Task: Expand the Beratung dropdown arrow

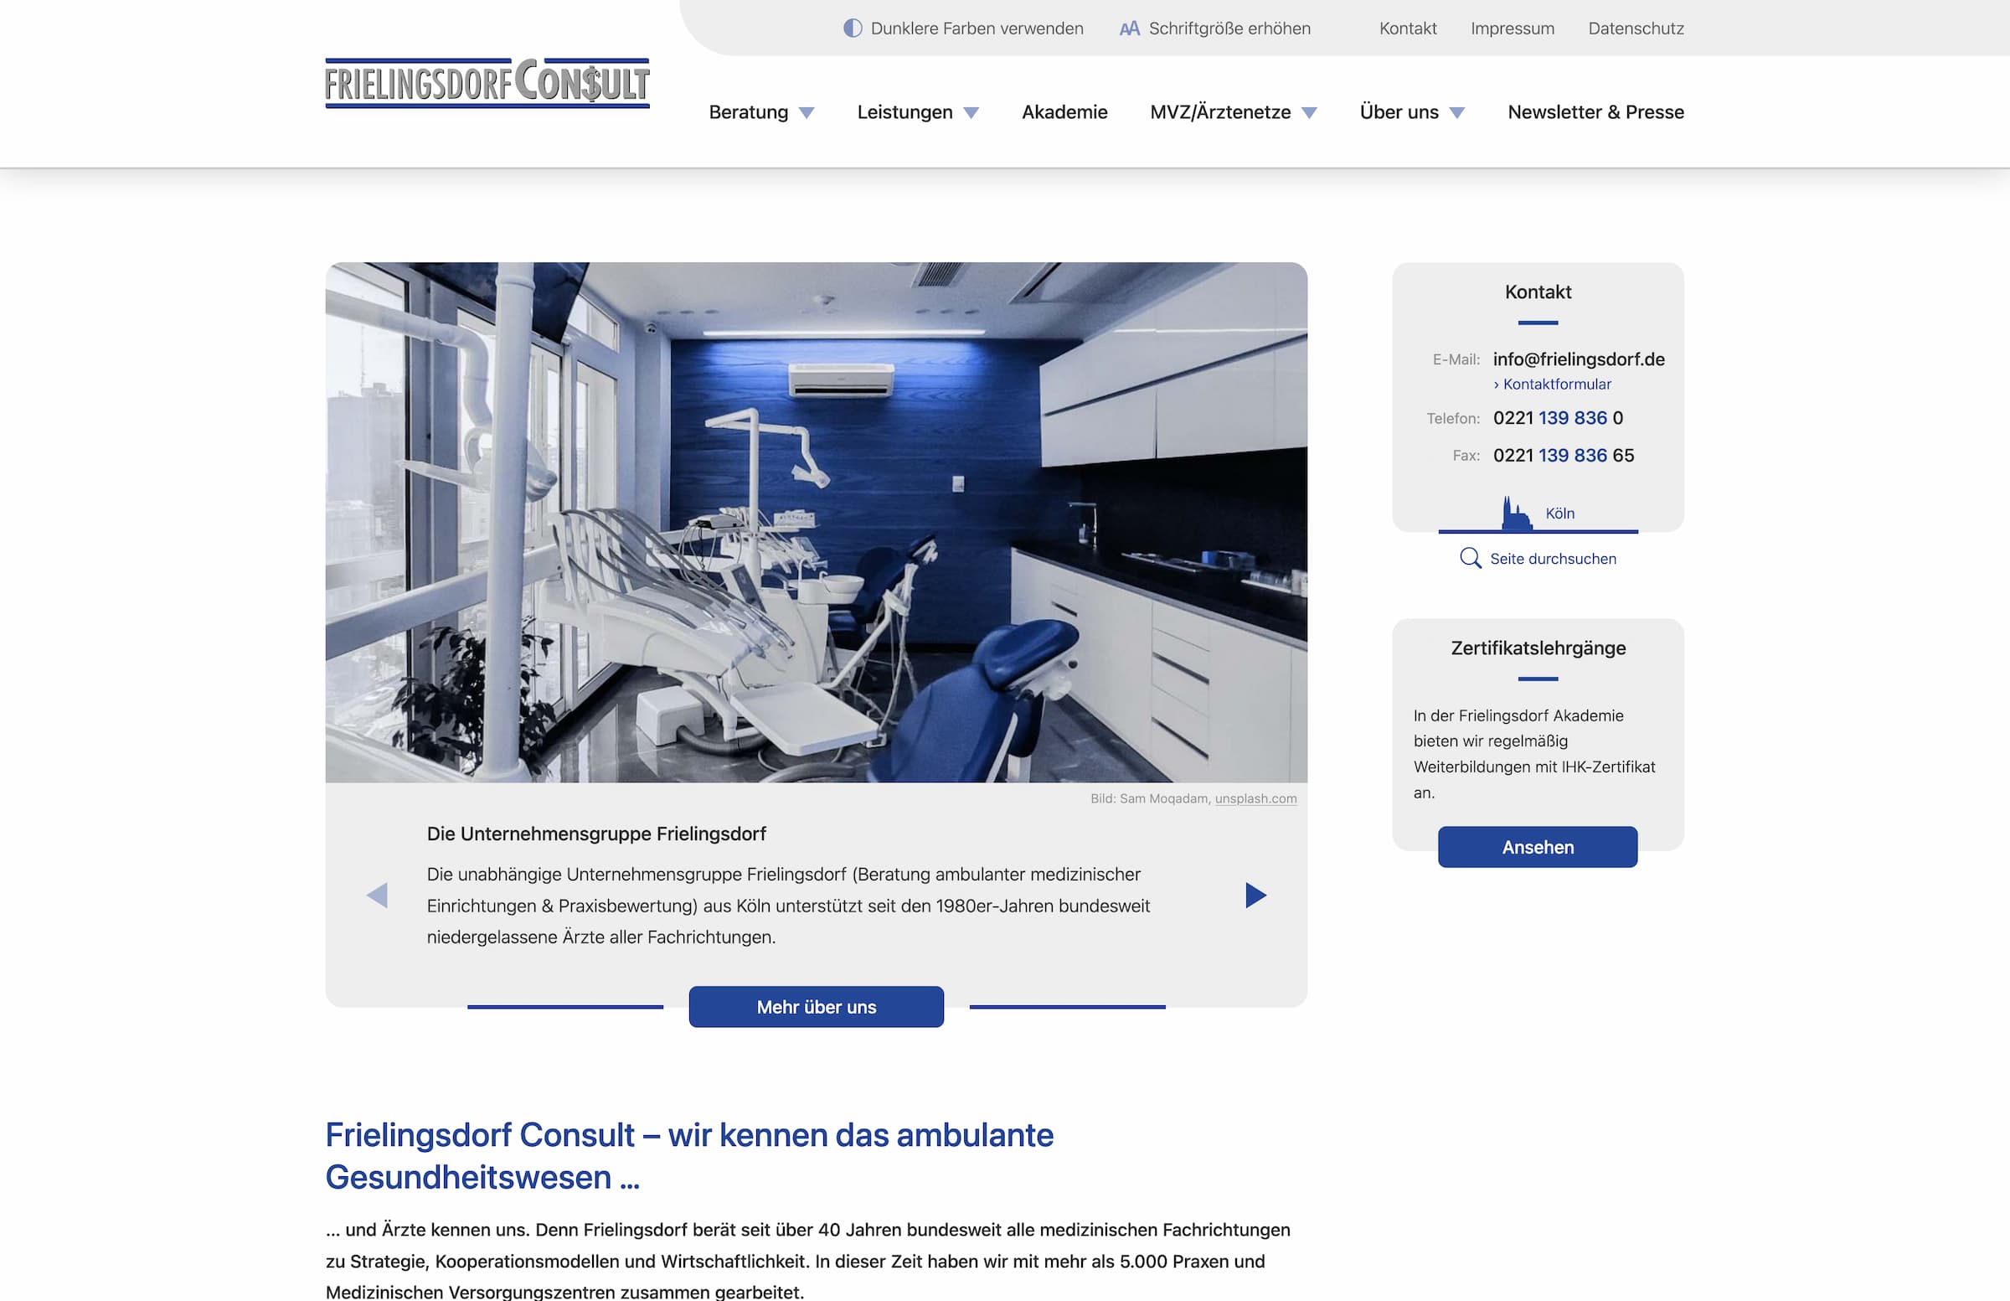Action: coord(807,113)
